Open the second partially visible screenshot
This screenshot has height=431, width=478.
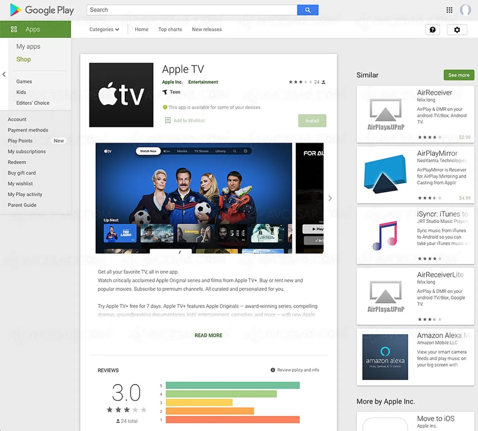(310, 198)
